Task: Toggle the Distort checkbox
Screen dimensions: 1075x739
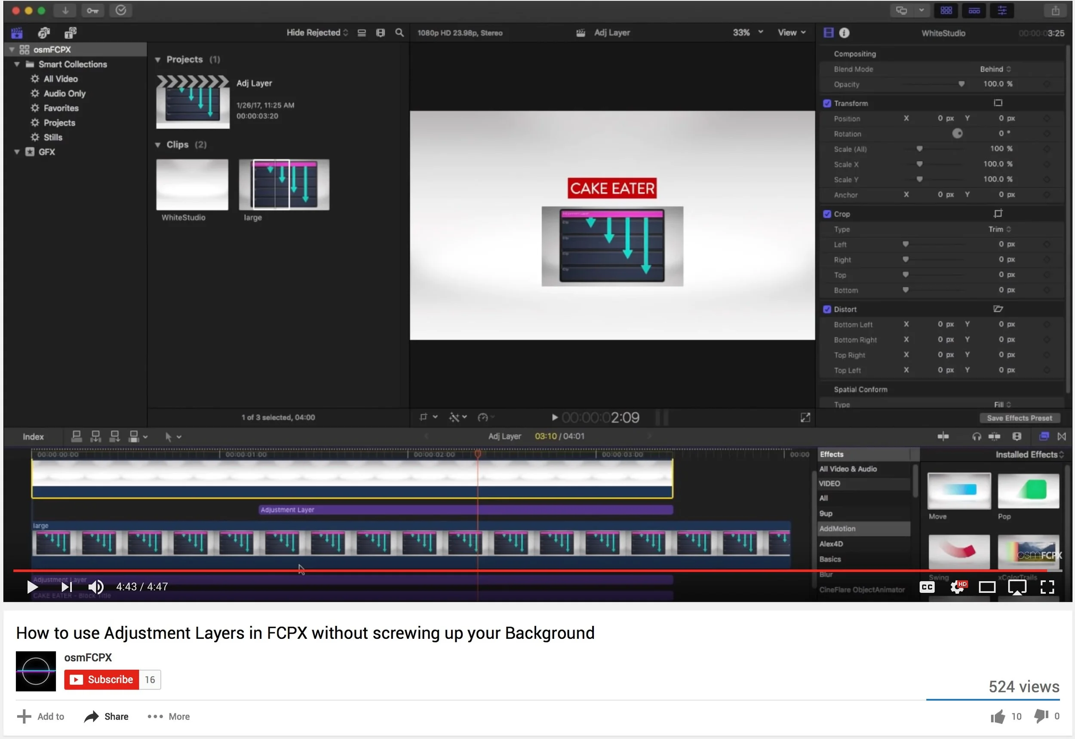Action: pyautogui.click(x=827, y=309)
